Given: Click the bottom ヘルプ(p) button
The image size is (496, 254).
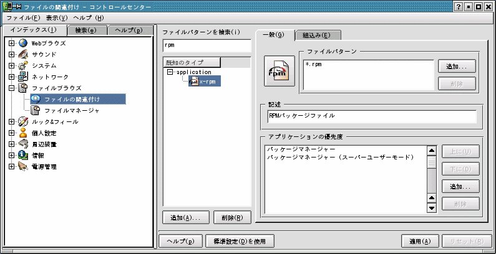Looking at the screenshot, I should coord(181,242).
